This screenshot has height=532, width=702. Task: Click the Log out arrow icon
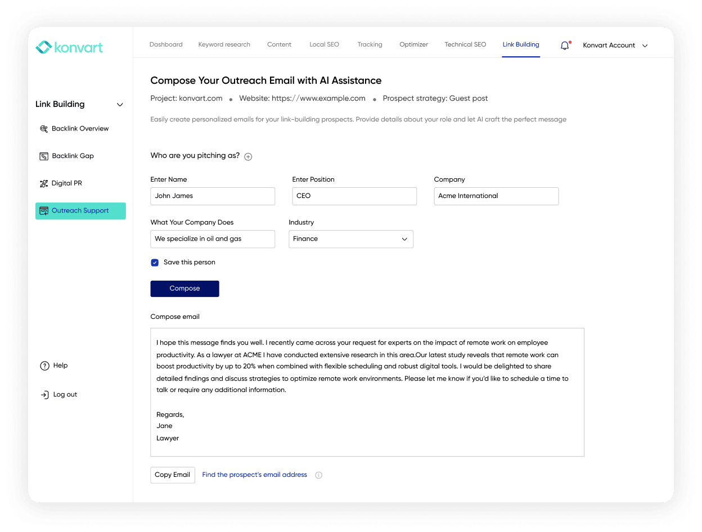[44, 394]
